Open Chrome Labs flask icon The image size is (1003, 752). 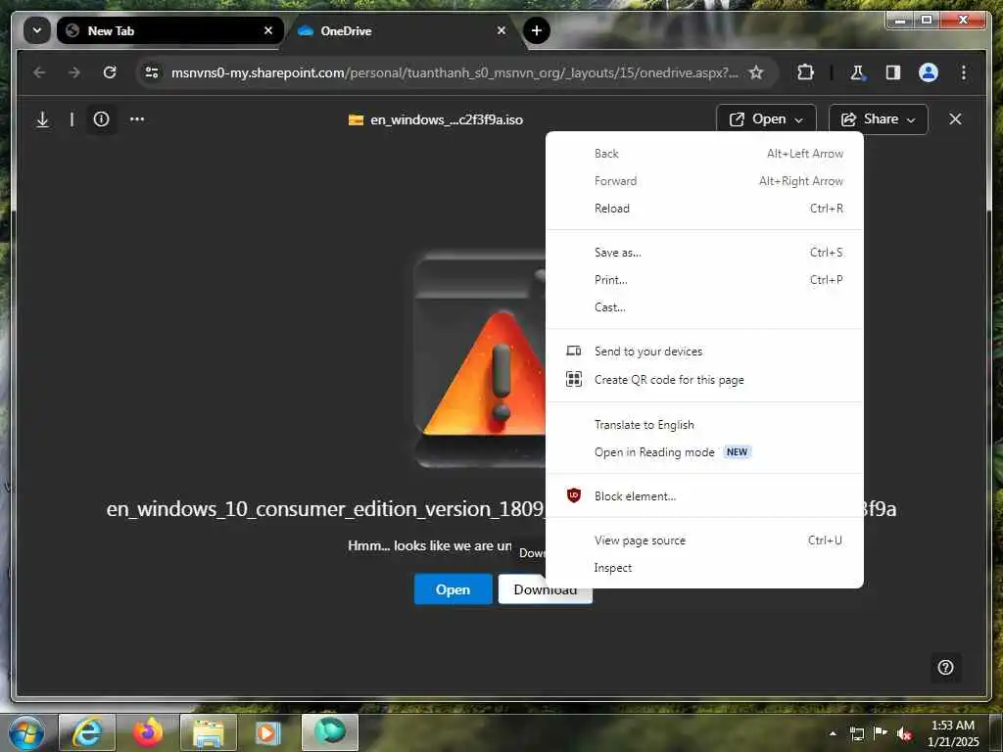tap(857, 72)
